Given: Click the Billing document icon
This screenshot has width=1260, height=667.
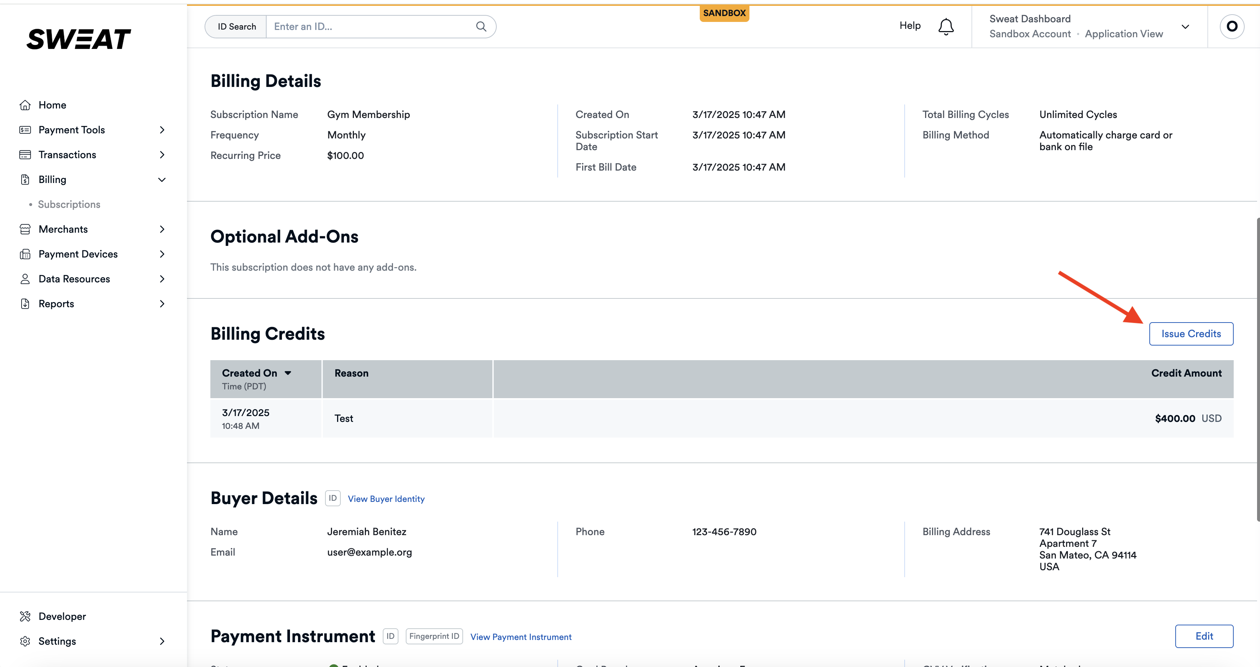Looking at the screenshot, I should coord(25,180).
